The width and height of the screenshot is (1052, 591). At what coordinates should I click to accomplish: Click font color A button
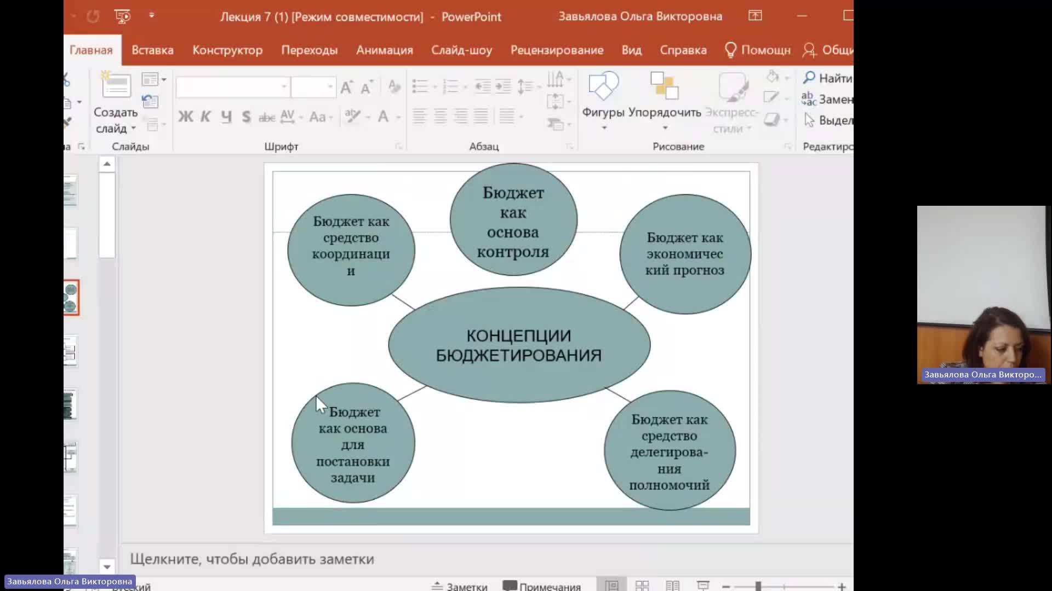pos(383,116)
